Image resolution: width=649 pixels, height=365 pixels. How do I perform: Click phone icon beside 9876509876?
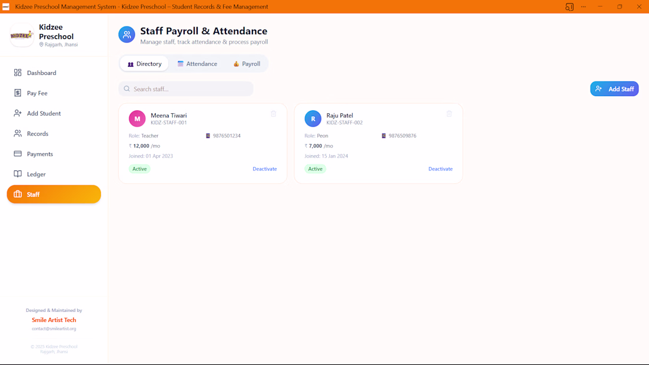coord(383,136)
